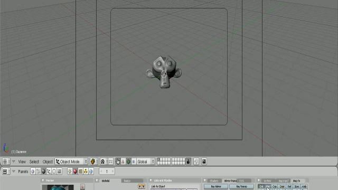Toggle the Amb mapping button

[x=304, y=186]
